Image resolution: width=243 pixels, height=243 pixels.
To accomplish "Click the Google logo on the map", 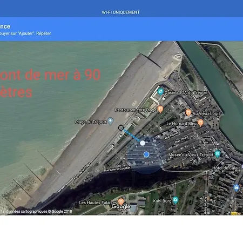I will (x=121, y=207).
